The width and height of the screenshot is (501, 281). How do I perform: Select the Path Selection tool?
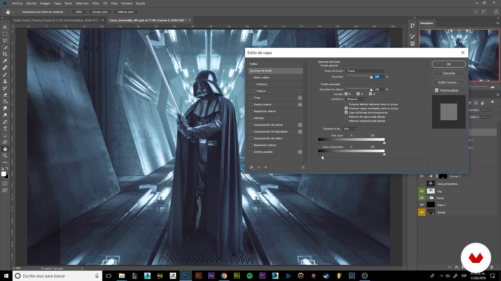click(5, 135)
